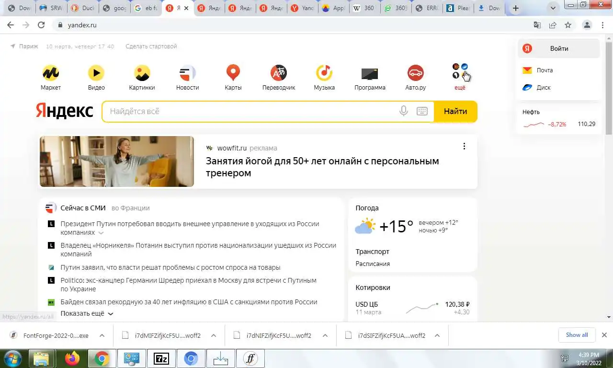Open the Музыка music icon
613x368 pixels.
(324, 73)
